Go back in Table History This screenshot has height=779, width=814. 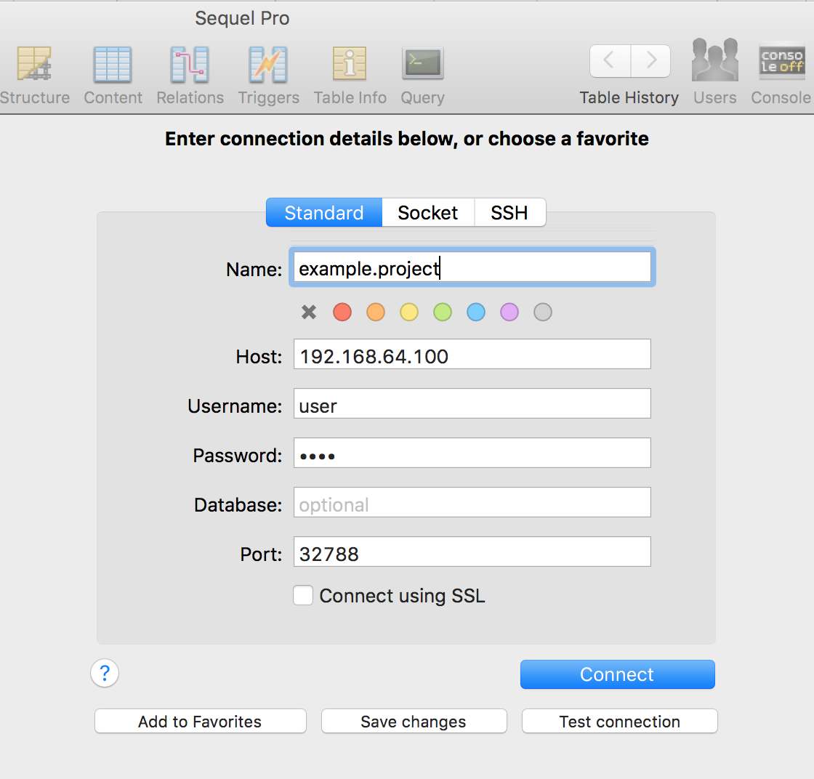point(610,61)
